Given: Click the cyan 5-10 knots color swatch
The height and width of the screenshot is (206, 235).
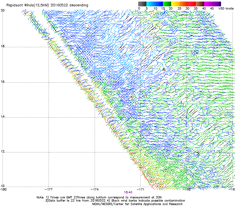Looking at the screenshot, I should pyautogui.click(x=151, y=4).
